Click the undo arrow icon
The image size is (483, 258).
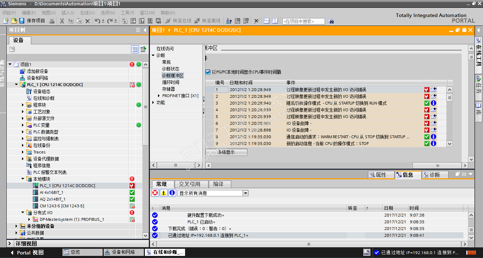point(98,21)
